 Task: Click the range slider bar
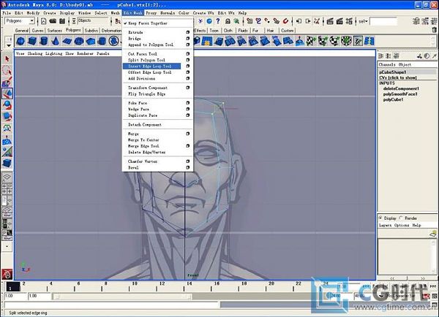pos(121,297)
